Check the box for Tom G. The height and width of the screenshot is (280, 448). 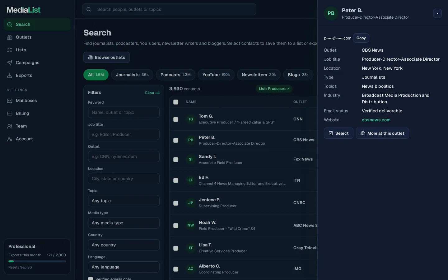pos(176,119)
